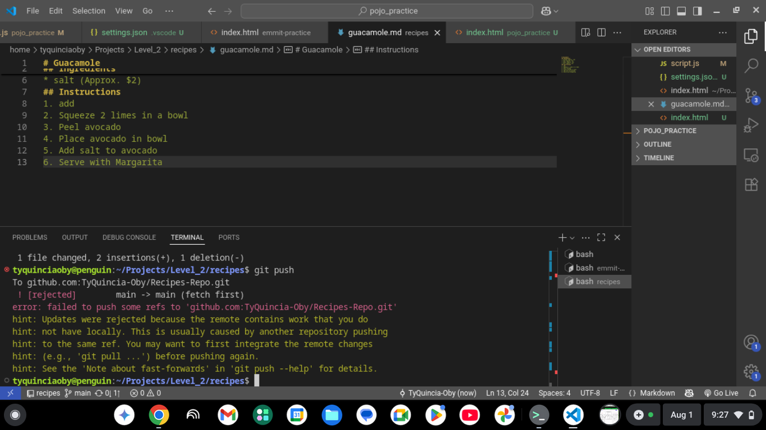Close guacamole.md in the Open Editors list

coord(651,104)
